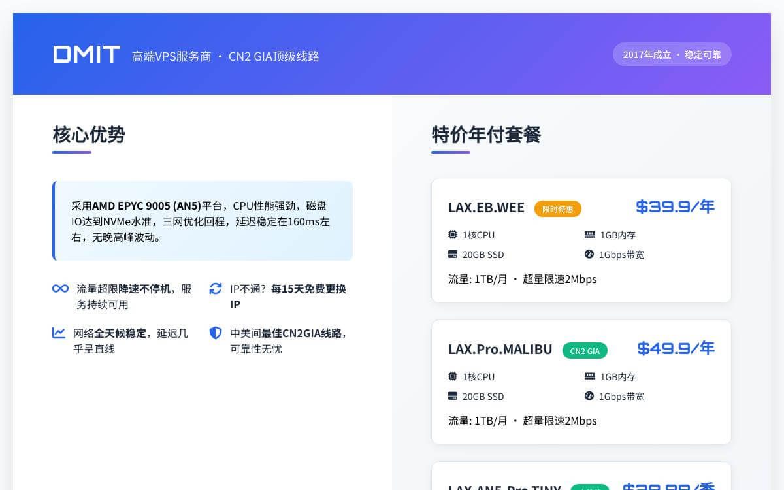The image size is (784, 490).
Task: Click the disk icon next to 20GB SSD in LAX.Pro.MALIBU
Action: pyautogui.click(x=452, y=397)
